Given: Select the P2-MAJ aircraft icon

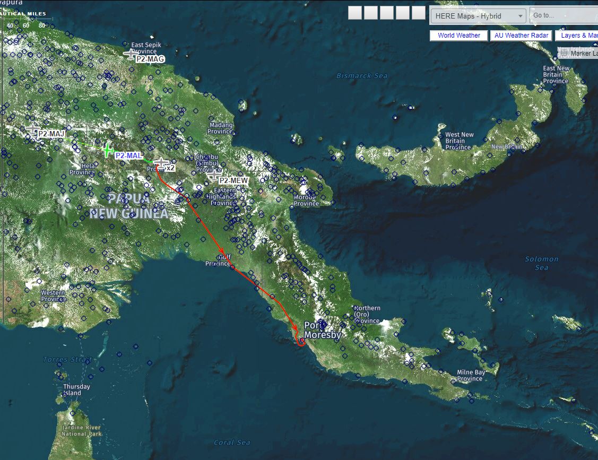Looking at the screenshot, I should pyautogui.click(x=33, y=129).
